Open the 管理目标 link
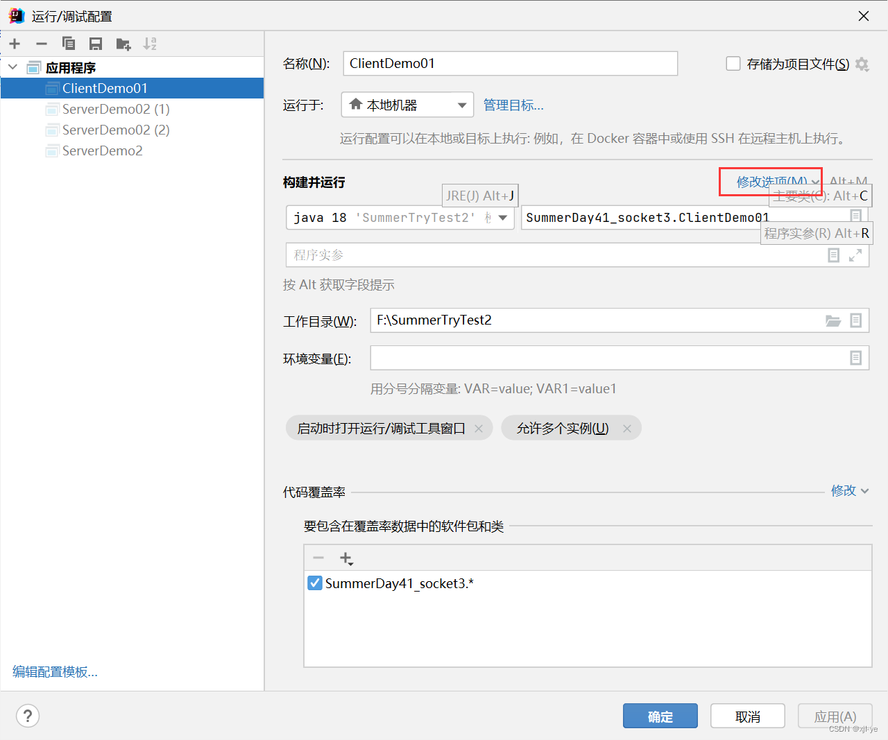Viewport: 888px width, 740px height. tap(513, 105)
